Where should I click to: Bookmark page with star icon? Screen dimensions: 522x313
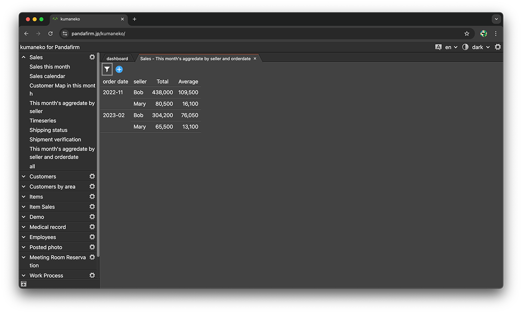467,33
